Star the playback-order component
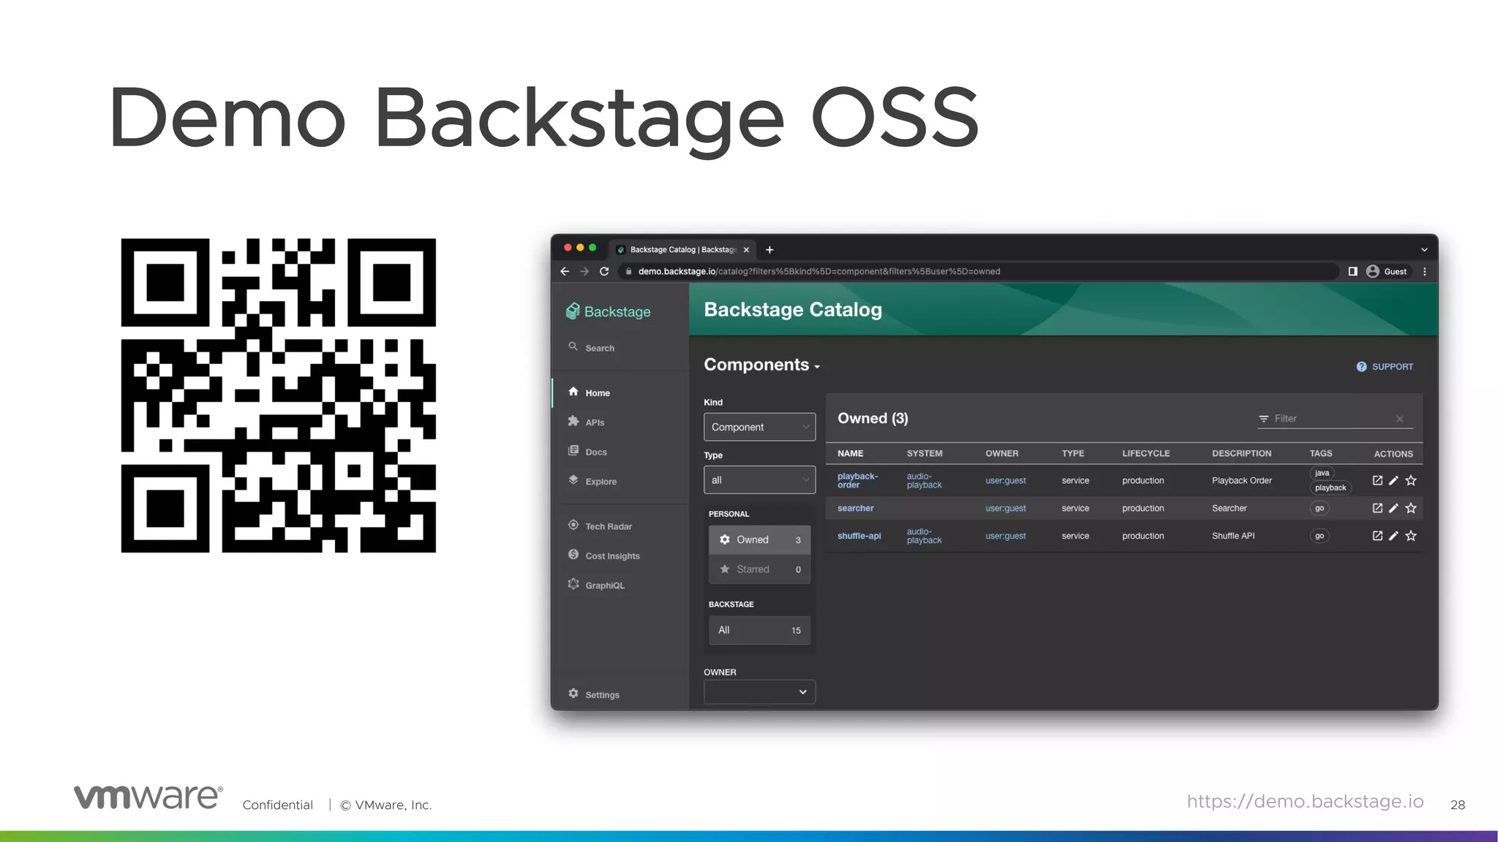The width and height of the screenshot is (1498, 842). pos(1411,480)
